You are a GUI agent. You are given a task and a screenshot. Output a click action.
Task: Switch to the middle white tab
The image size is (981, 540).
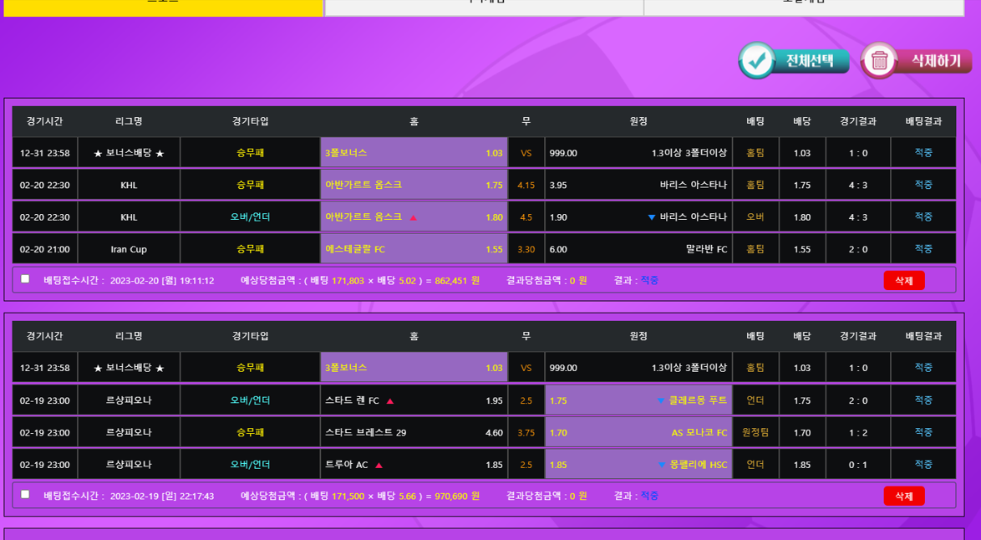[x=484, y=7]
